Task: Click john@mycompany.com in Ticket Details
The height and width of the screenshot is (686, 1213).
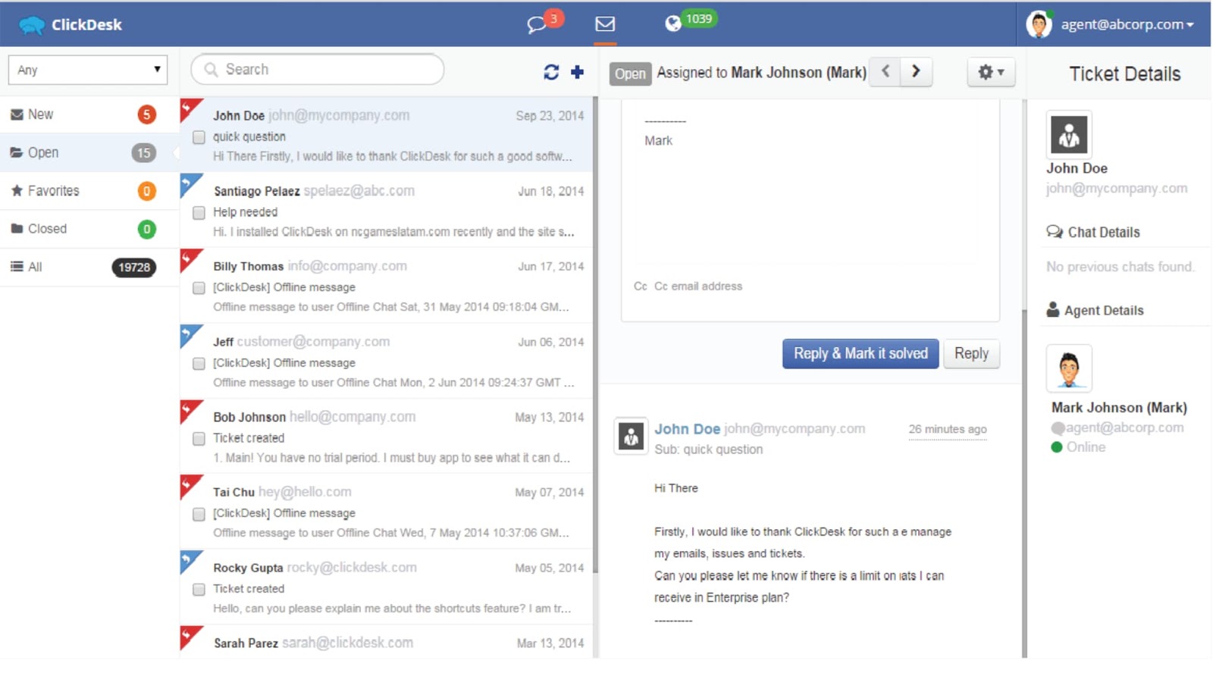Action: (1117, 188)
